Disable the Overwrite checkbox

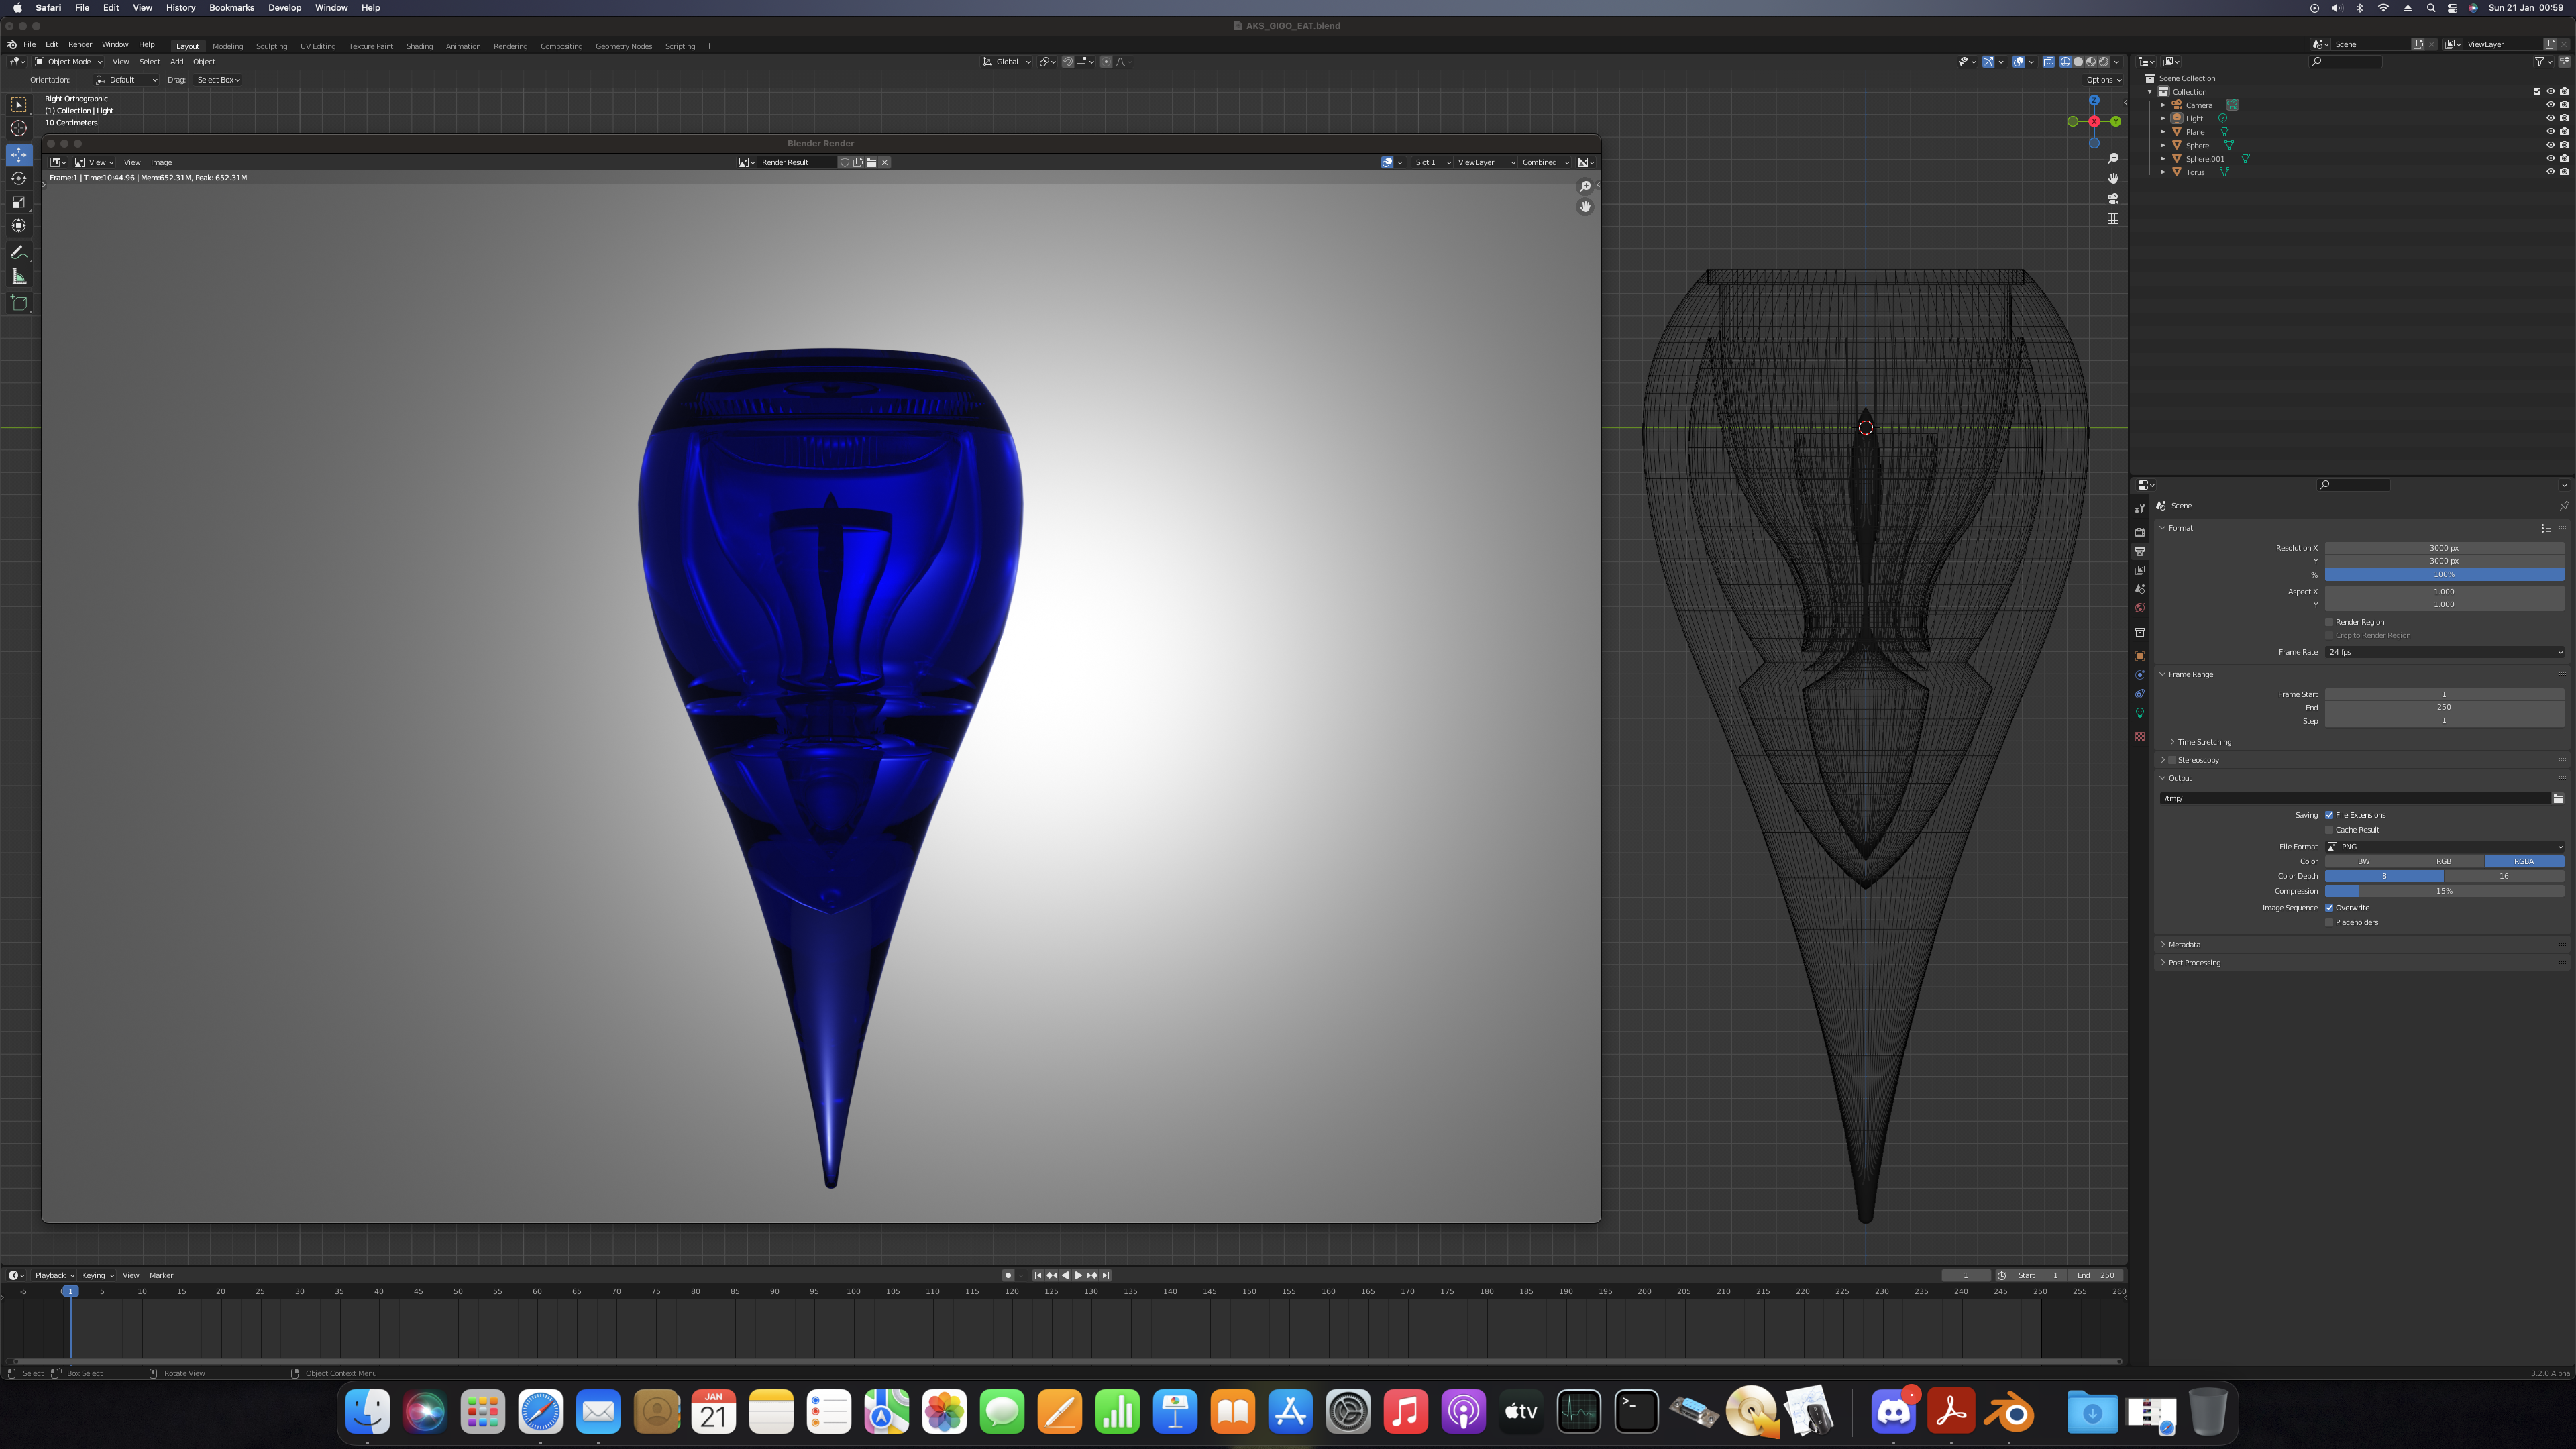point(2329,908)
